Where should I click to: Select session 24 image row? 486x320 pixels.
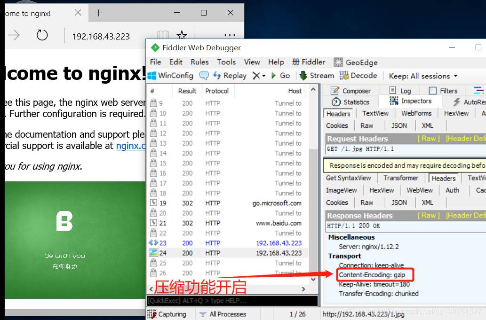[x=228, y=253]
